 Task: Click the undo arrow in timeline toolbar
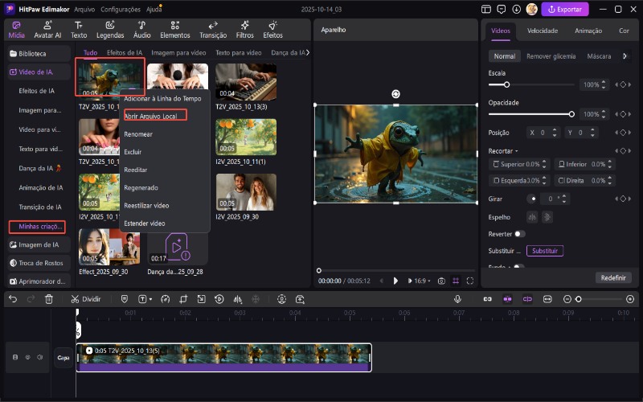12,298
